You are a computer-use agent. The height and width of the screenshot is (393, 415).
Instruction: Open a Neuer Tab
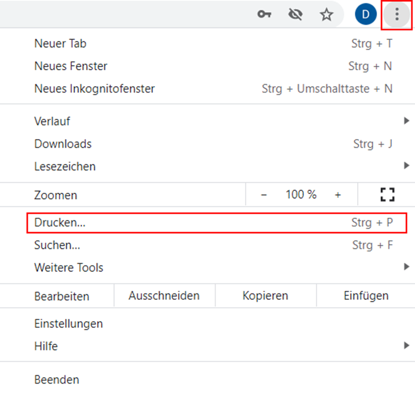click(x=60, y=43)
